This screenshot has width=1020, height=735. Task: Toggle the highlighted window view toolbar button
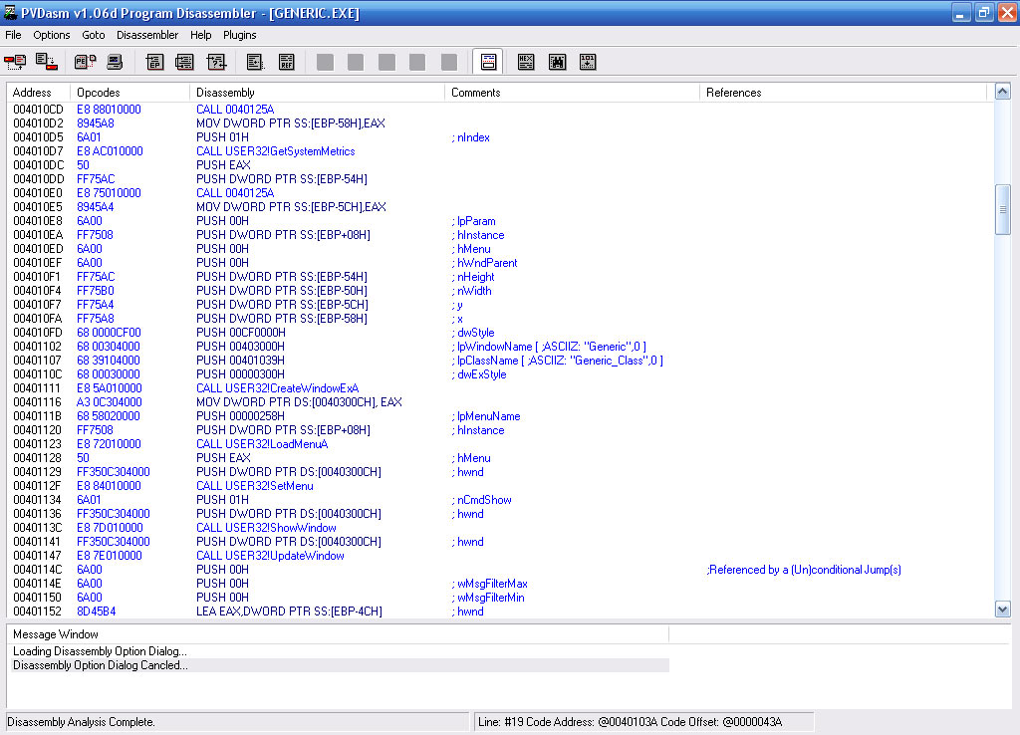487,62
